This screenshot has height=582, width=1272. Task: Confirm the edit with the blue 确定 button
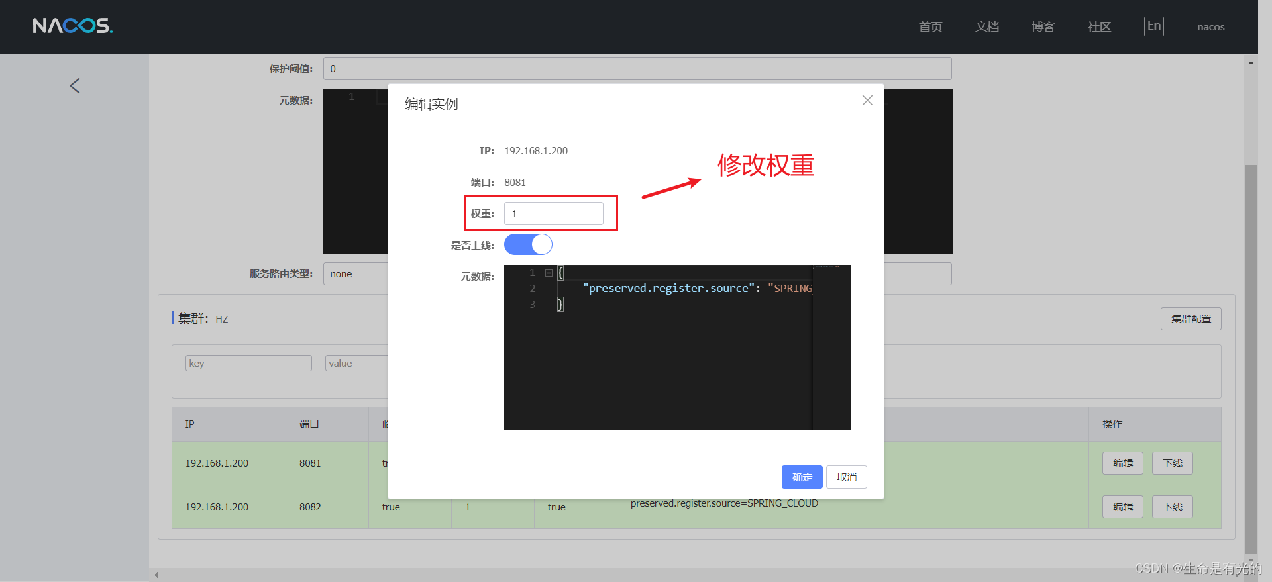point(802,477)
